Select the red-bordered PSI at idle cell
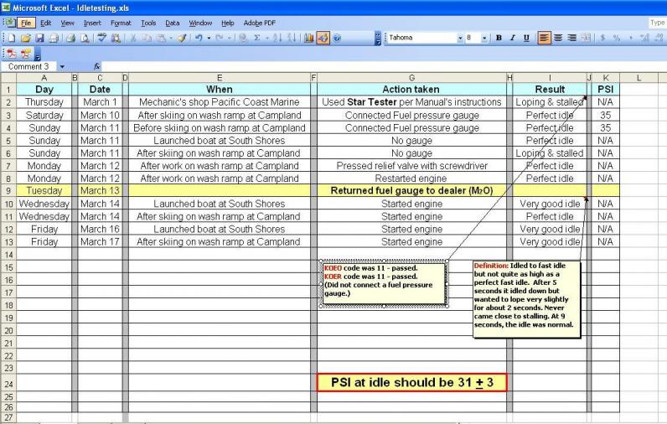667x424 pixels. click(411, 383)
